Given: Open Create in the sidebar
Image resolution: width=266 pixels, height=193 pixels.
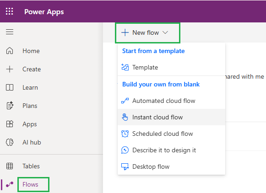Looking at the screenshot, I should (32, 69).
